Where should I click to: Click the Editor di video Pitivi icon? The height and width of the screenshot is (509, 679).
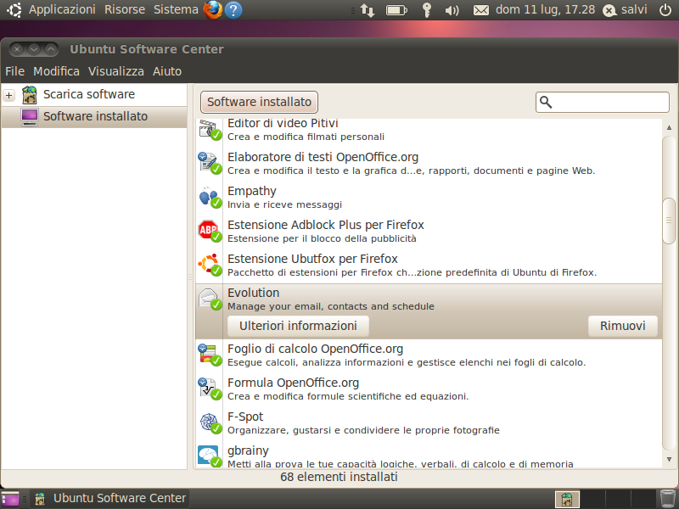pos(210,129)
